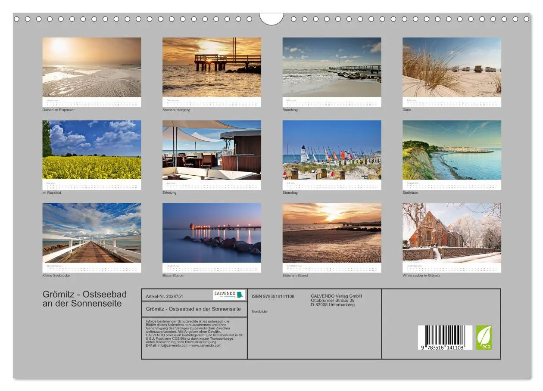Screen dimensions: 543x391
Task: Open the März photo 'Brandung'
Action: coord(333,67)
